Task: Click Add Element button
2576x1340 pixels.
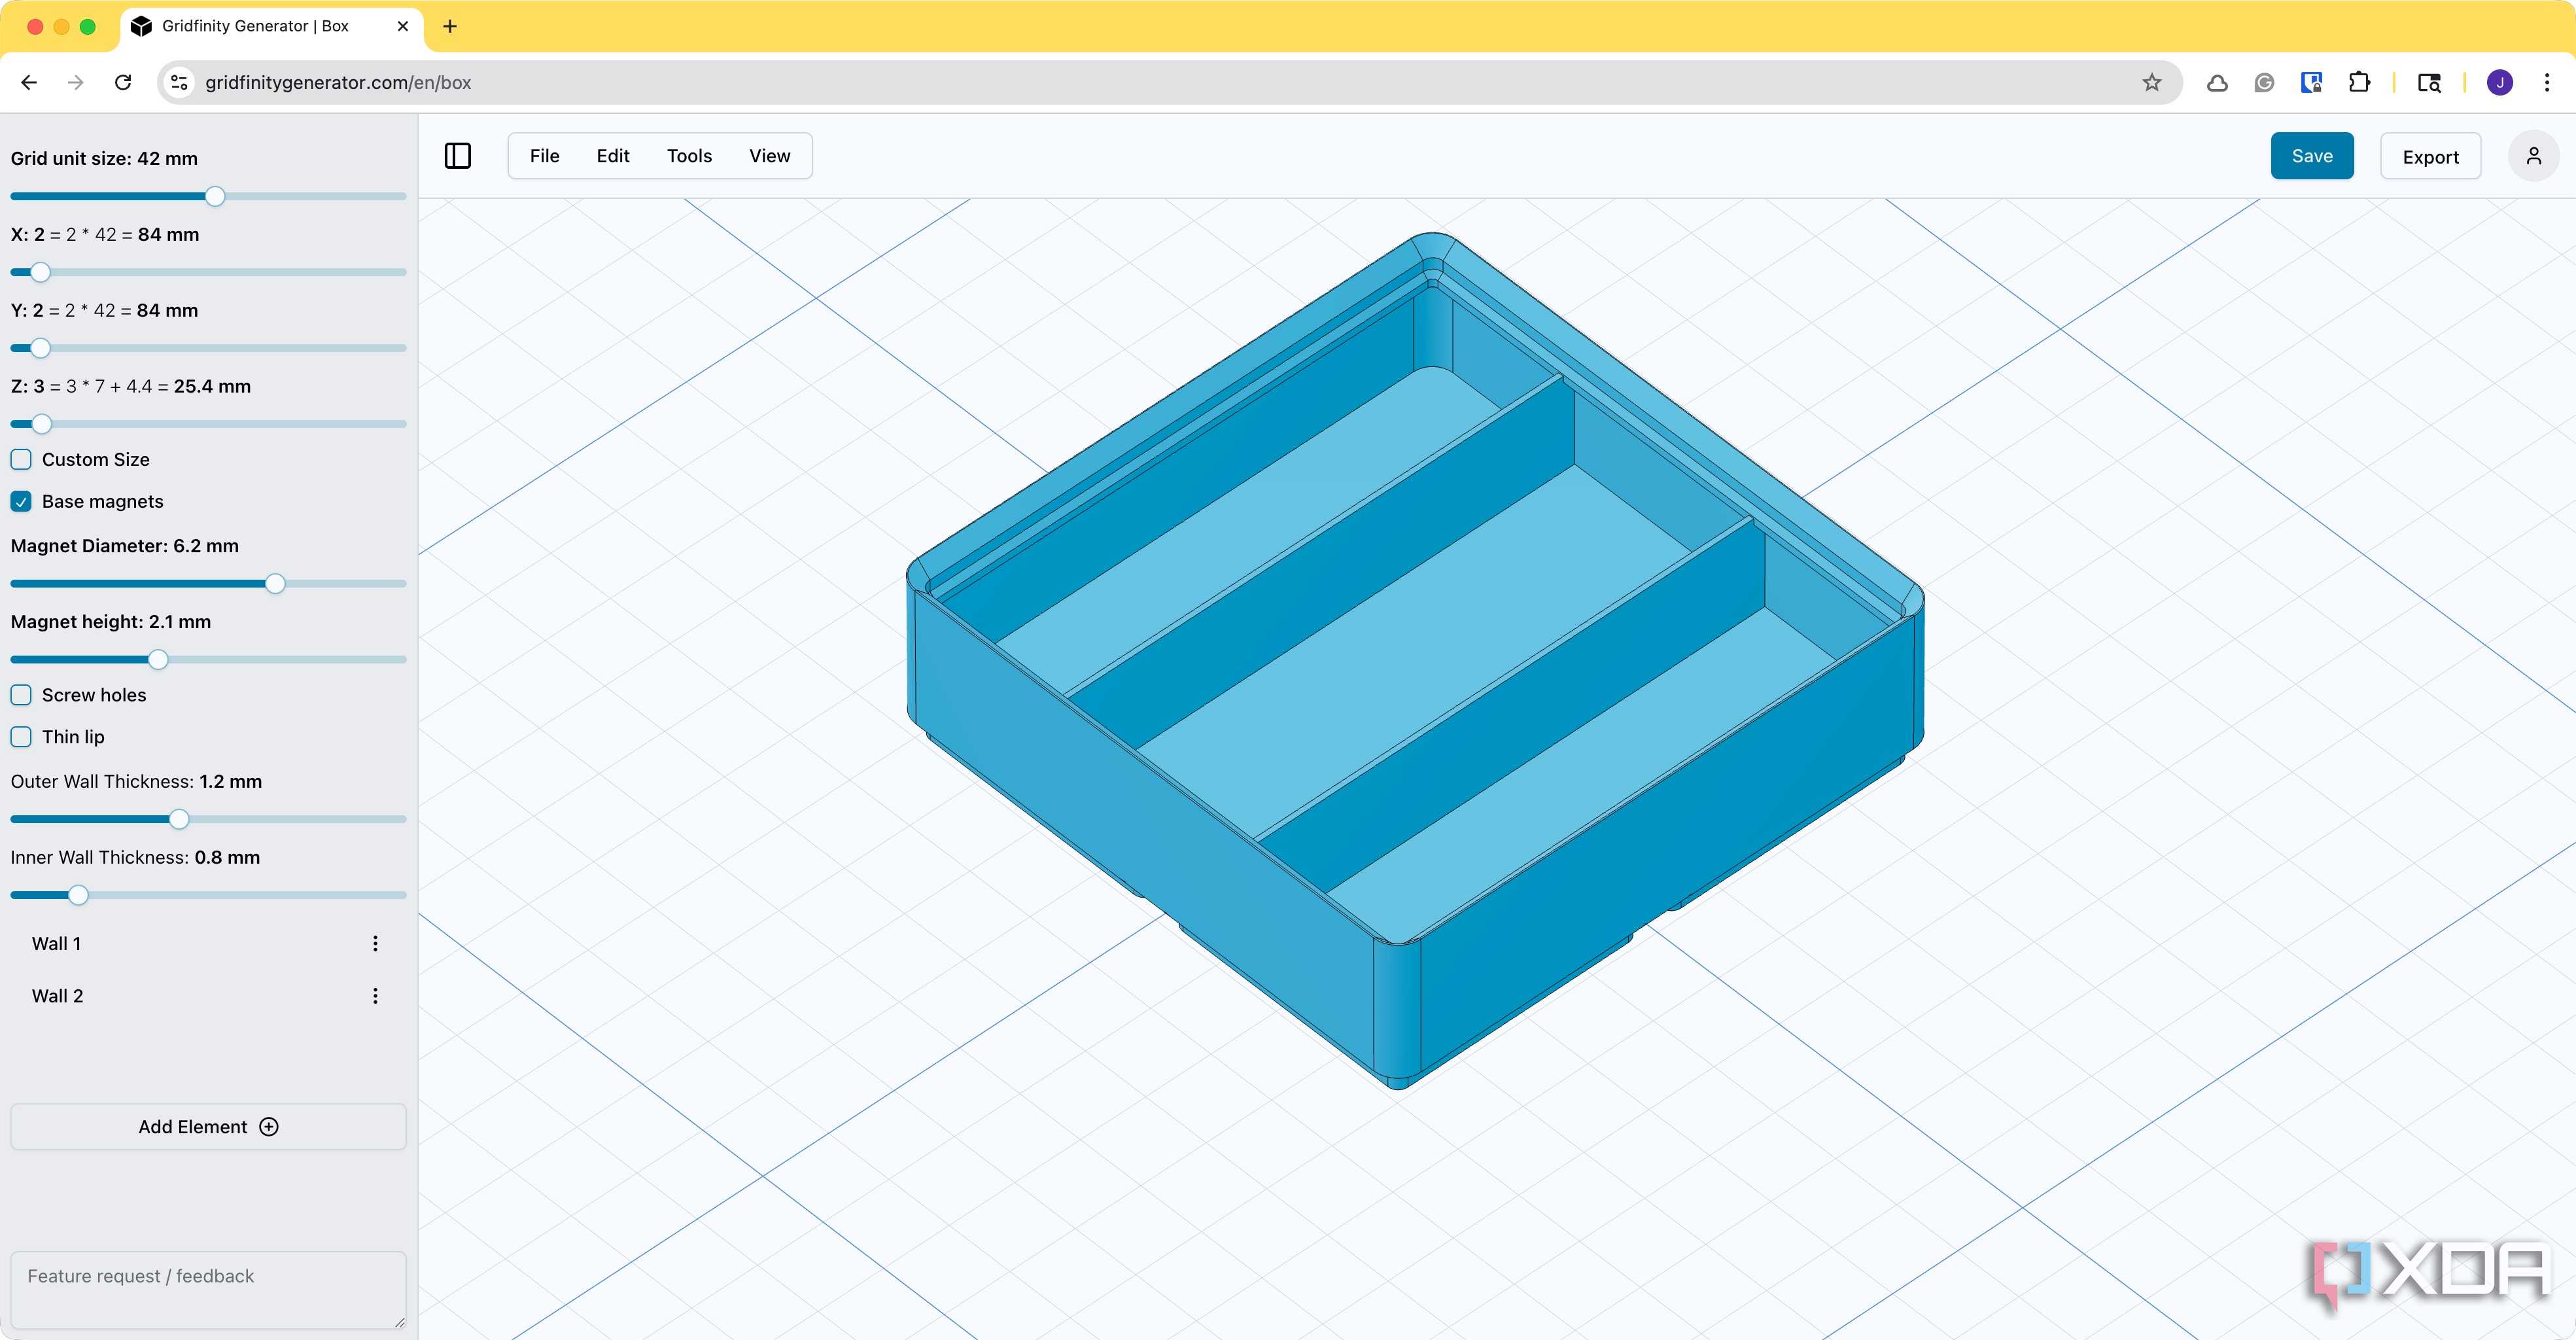Action: 208,1127
